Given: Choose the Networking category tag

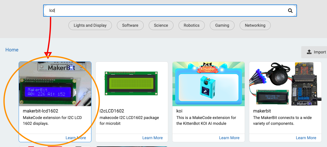Looking at the screenshot, I should pos(255,25).
